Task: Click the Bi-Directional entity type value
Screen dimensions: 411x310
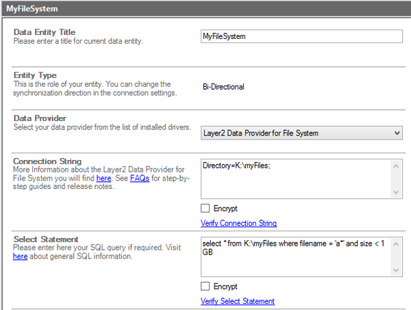Action: pyautogui.click(x=223, y=87)
